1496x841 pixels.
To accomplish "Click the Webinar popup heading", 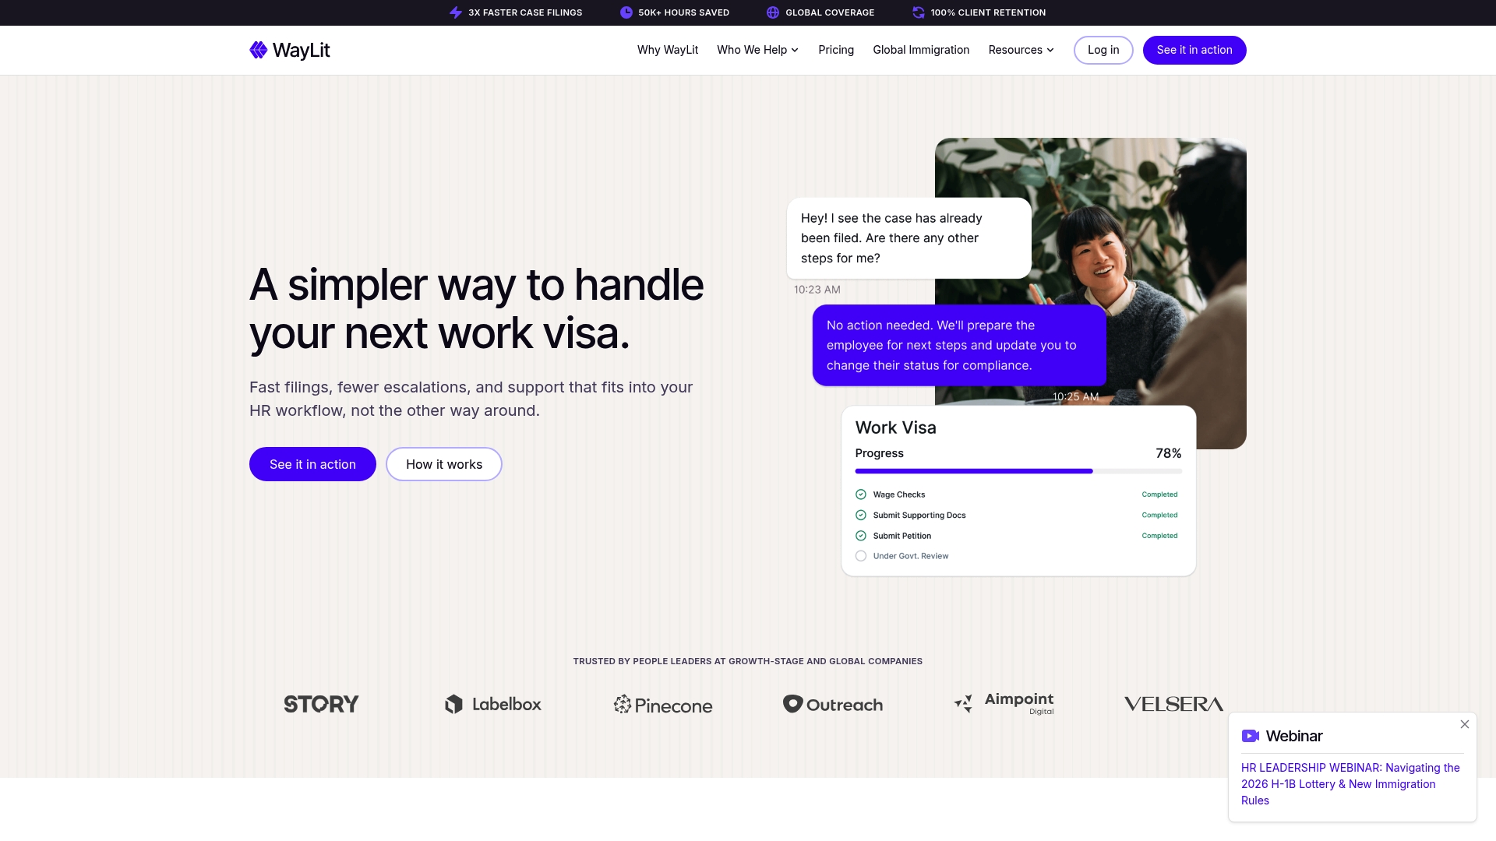I will coord(1294,736).
